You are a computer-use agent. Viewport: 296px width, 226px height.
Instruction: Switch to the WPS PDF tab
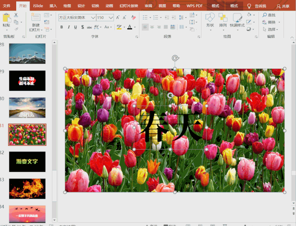[195, 6]
